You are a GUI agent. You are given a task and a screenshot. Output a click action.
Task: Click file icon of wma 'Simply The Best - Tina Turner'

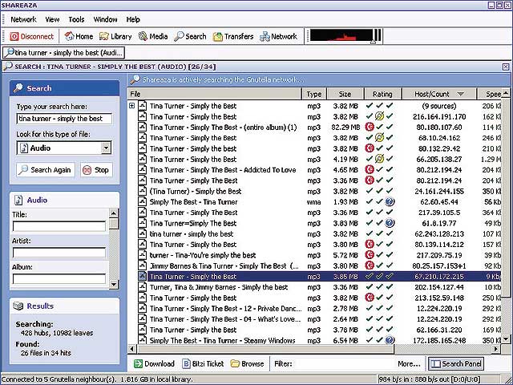pos(142,201)
